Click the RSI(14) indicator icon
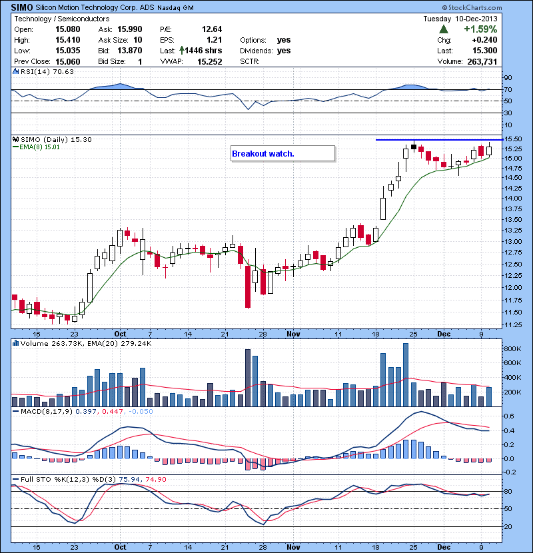 (15, 71)
